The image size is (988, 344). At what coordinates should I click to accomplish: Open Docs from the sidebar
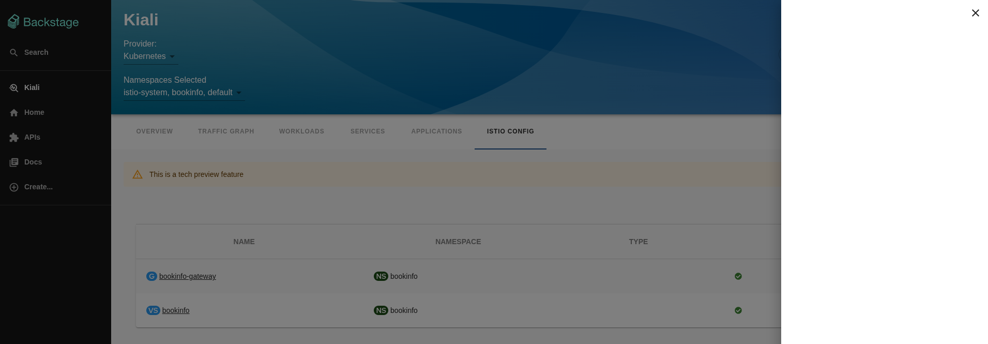pos(55,162)
